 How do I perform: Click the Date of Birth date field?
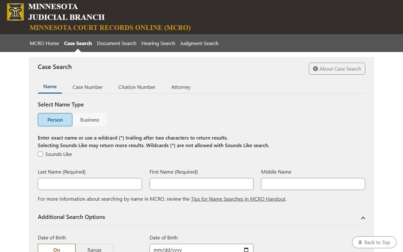click(x=201, y=248)
